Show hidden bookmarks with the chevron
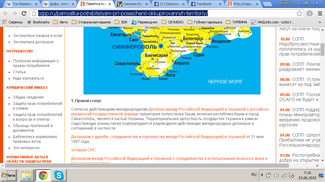Viewport: 325px width, 182px height. click(x=320, y=22)
